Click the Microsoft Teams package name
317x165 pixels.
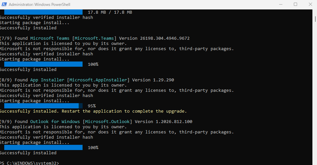(50, 38)
